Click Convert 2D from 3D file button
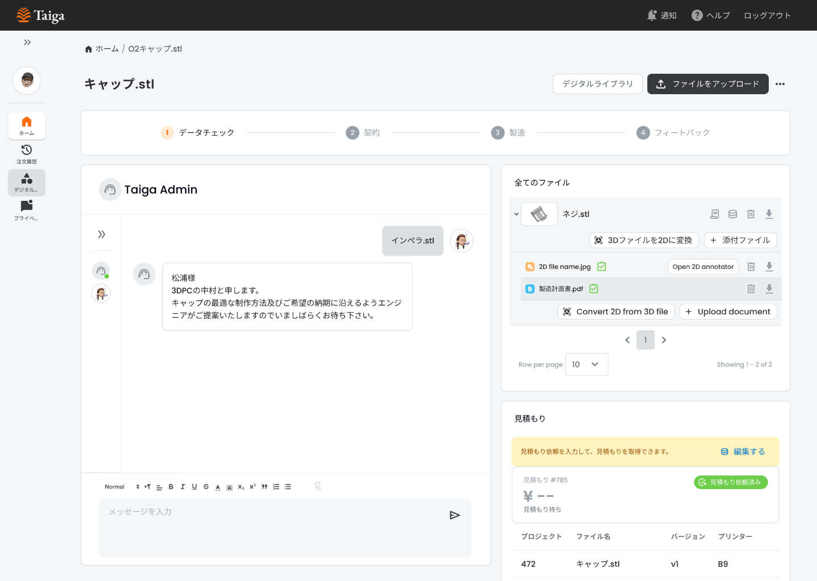 coord(616,311)
